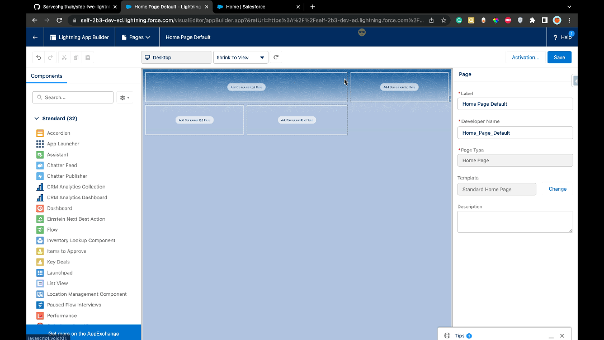Image resolution: width=604 pixels, height=340 pixels.
Task: Select the CRM Analytics Dashboard icon
Action: 40,197
